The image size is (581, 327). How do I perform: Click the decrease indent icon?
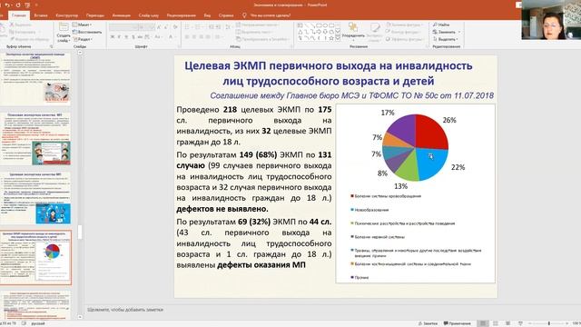coord(212,27)
